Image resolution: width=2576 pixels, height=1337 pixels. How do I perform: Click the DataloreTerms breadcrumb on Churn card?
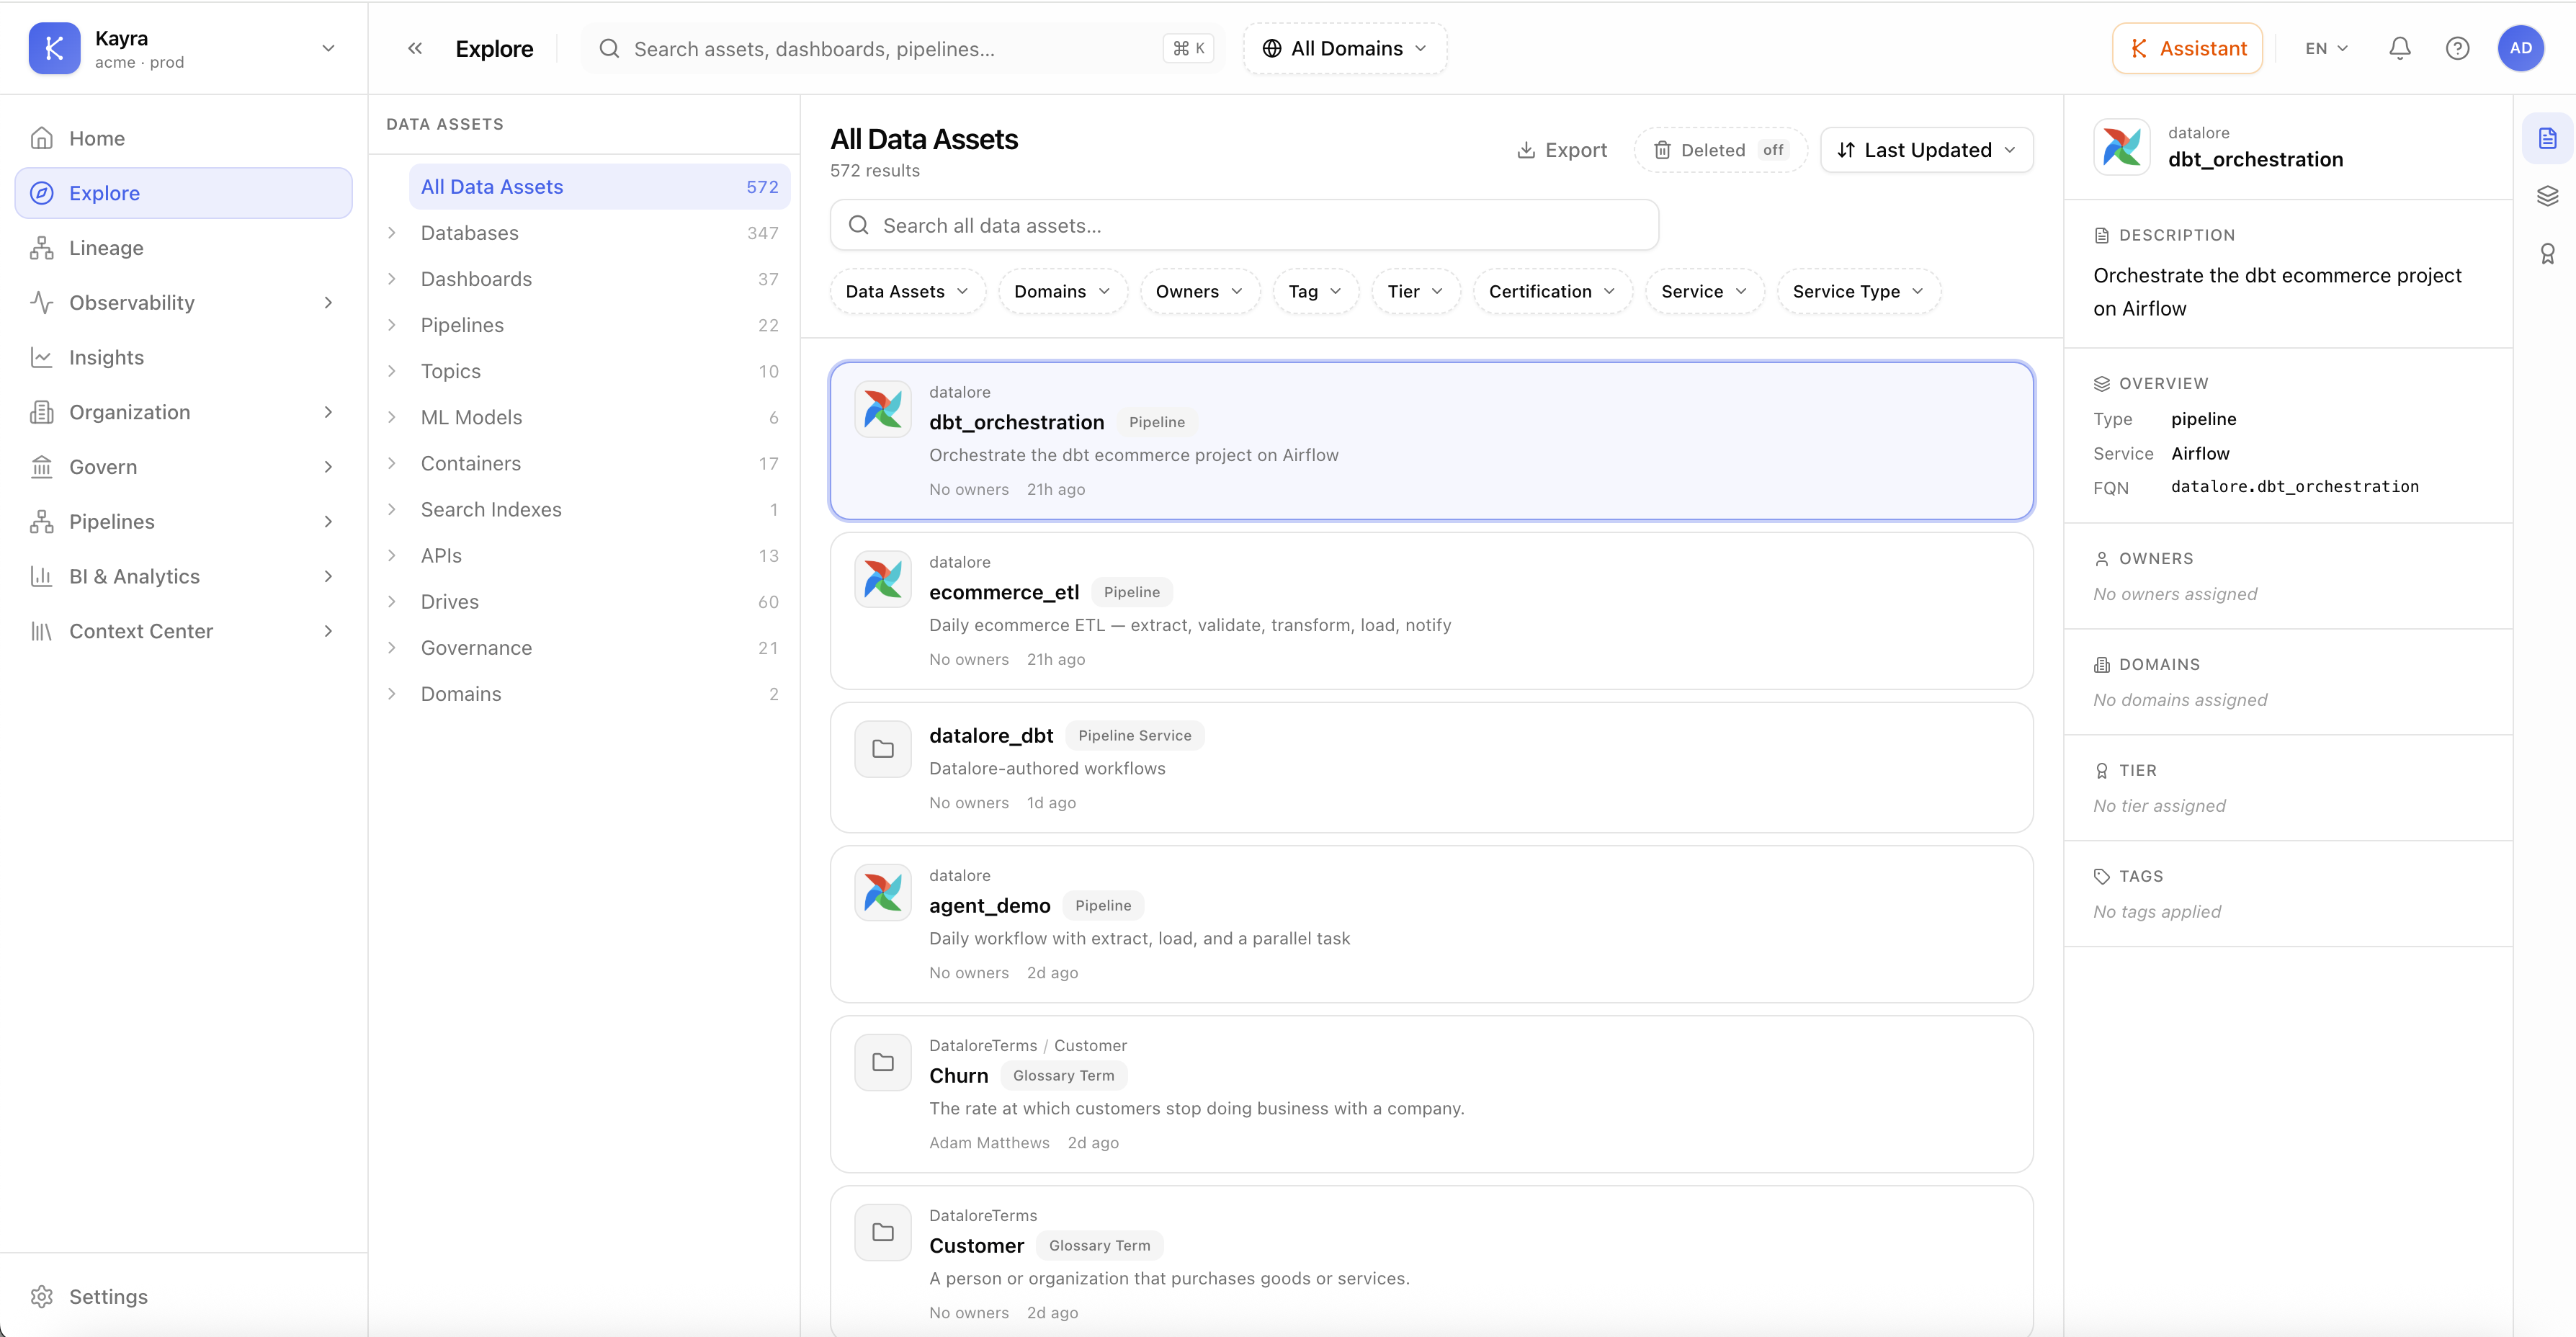983,1045
